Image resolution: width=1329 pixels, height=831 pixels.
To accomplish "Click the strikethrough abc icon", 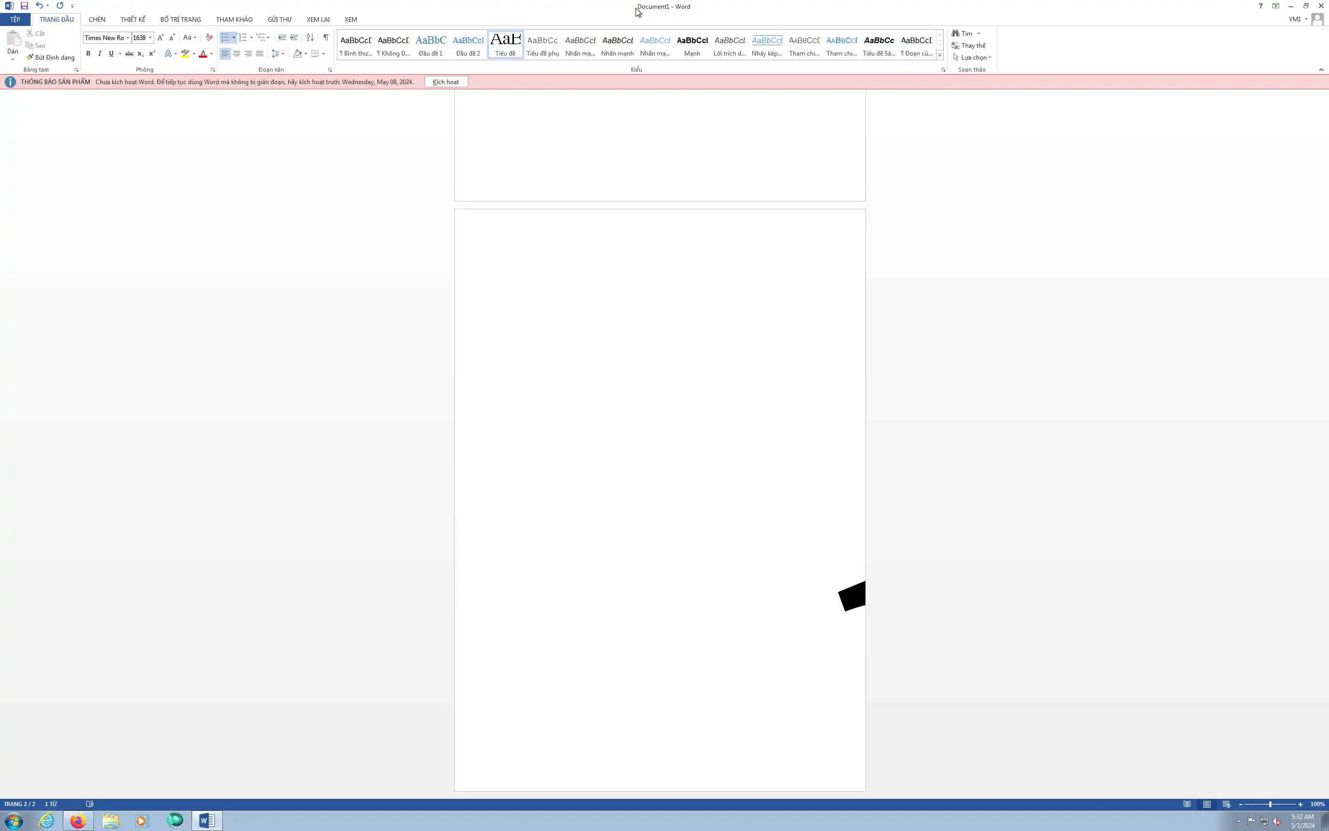I will tap(129, 53).
